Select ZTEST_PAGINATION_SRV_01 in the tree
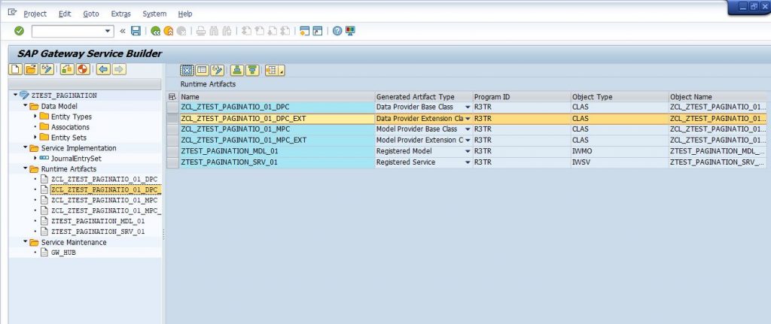 tap(98, 232)
